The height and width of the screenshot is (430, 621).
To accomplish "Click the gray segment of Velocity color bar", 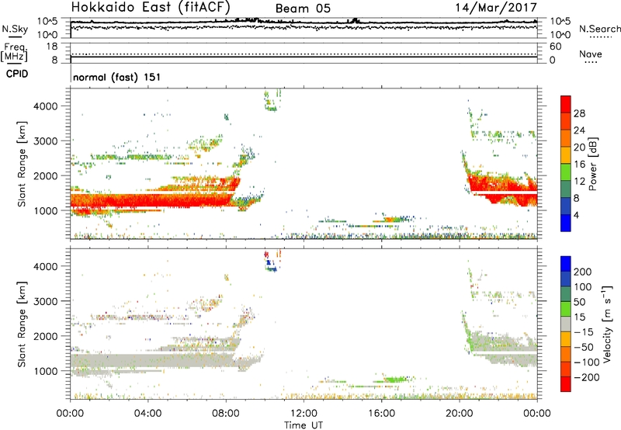I will click(566, 324).
